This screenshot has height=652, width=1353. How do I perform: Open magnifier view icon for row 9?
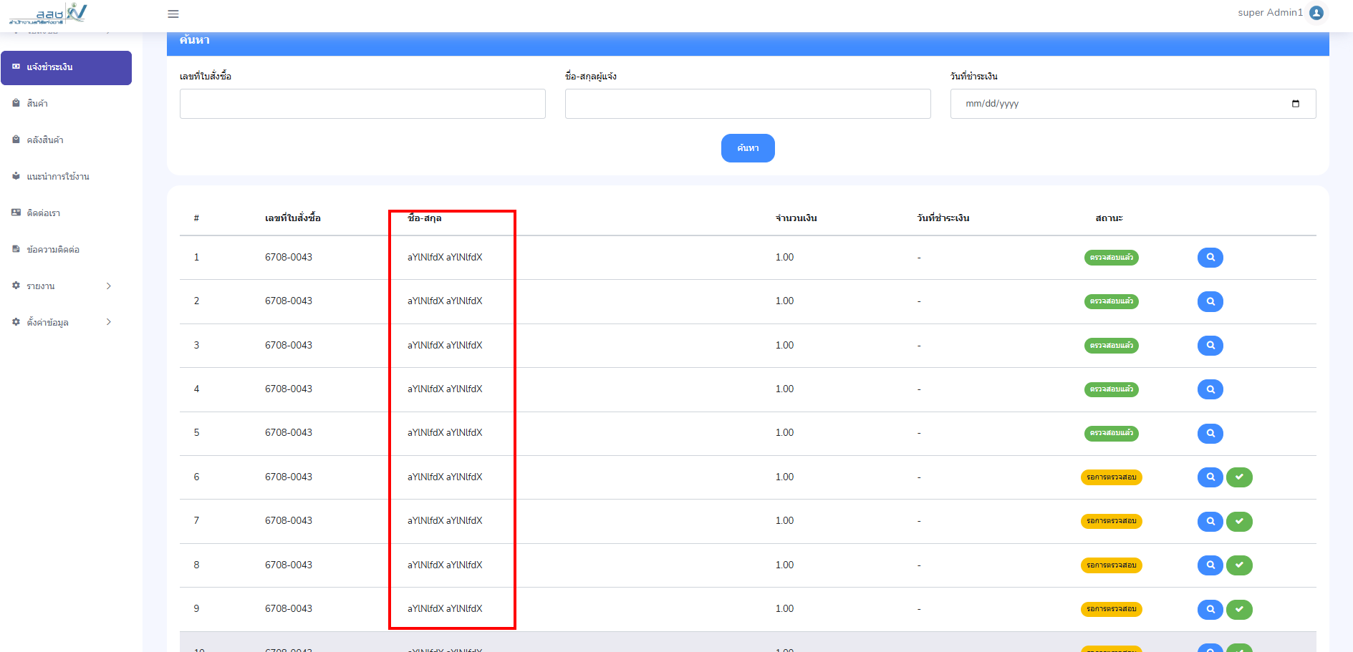click(1210, 609)
